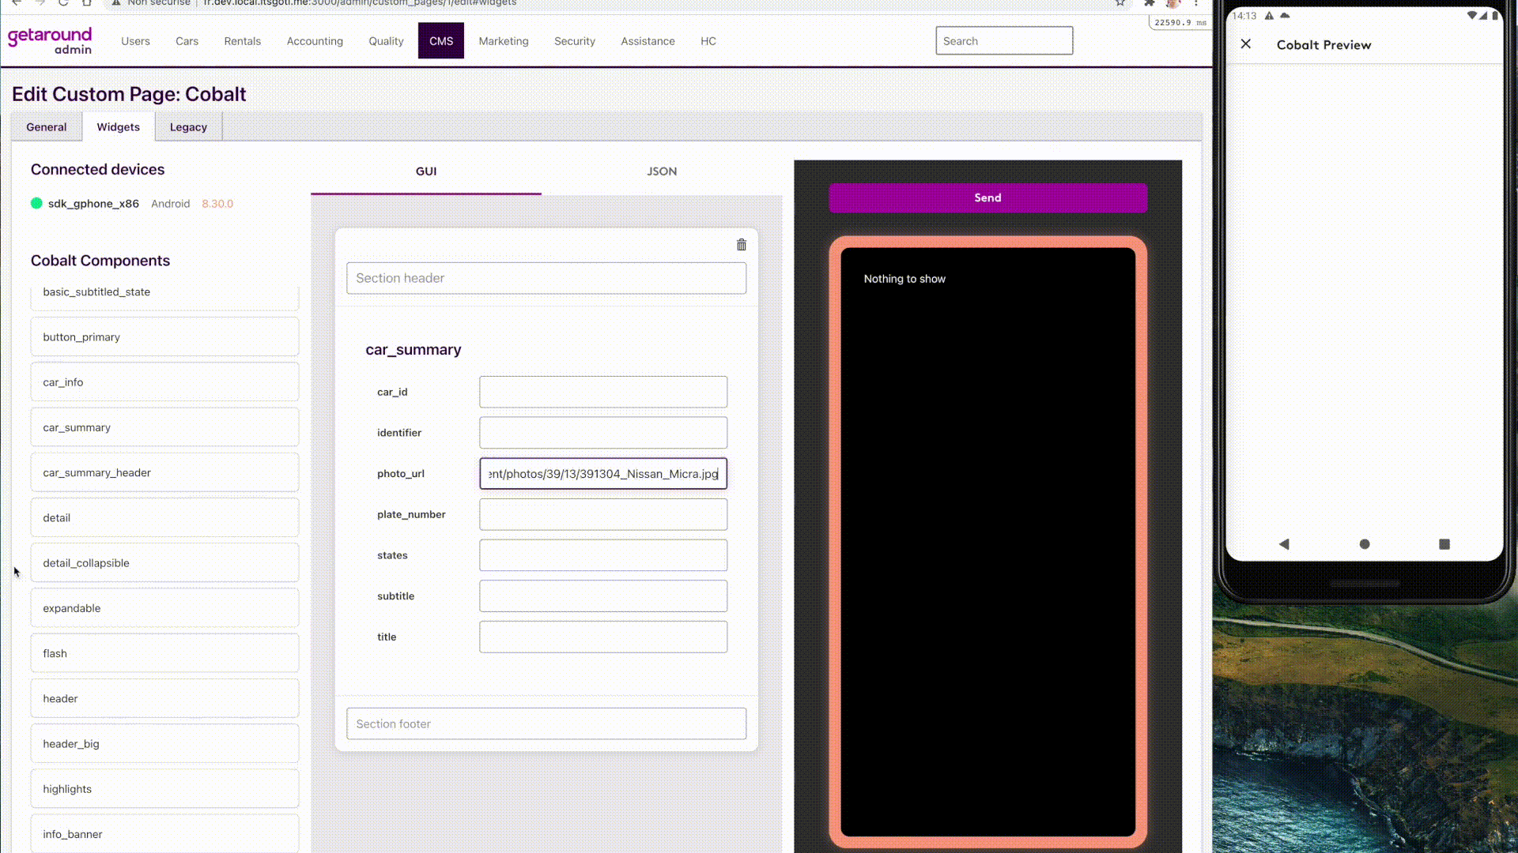Delete section with trash icon
The height and width of the screenshot is (853, 1518).
741,245
